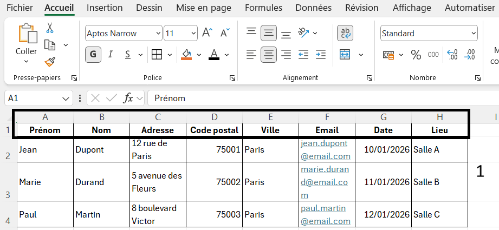Screen dimensions: 499x230
Task: Expand fill color dropdown arrow
Action: pyautogui.click(x=199, y=55)
